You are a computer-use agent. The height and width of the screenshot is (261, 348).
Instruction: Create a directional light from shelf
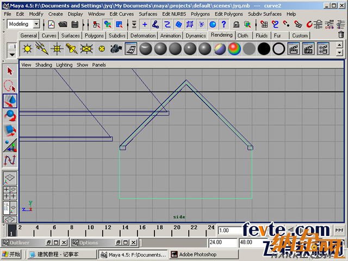click(41, 49)
